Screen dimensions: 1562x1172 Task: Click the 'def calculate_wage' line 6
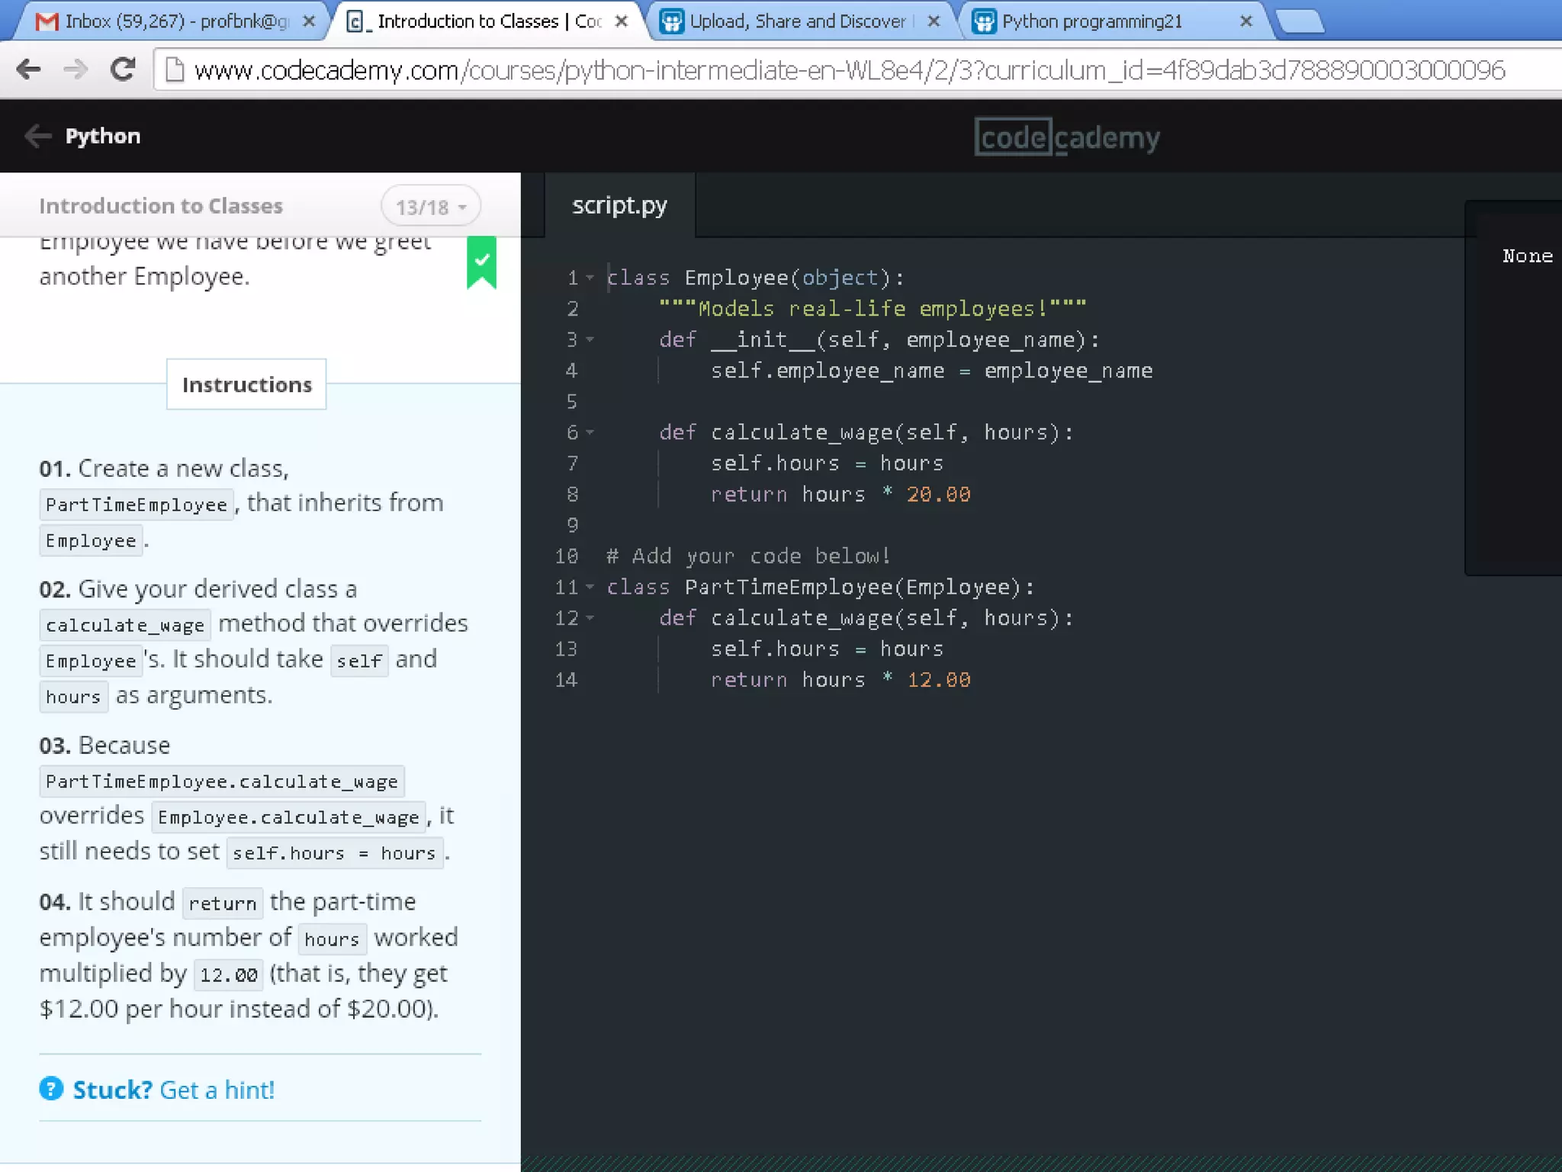pyautogui.click(x=866, y=433)
